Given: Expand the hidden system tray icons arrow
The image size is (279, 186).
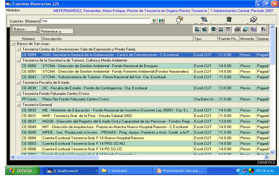Looking at the screenshot, I should pos(239,171).
